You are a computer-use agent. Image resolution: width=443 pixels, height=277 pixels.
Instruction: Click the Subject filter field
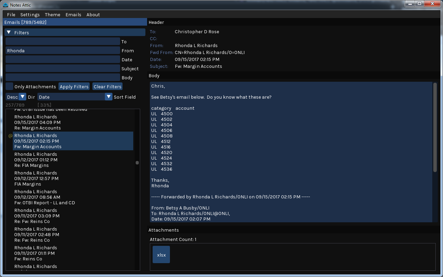(63, 68)
